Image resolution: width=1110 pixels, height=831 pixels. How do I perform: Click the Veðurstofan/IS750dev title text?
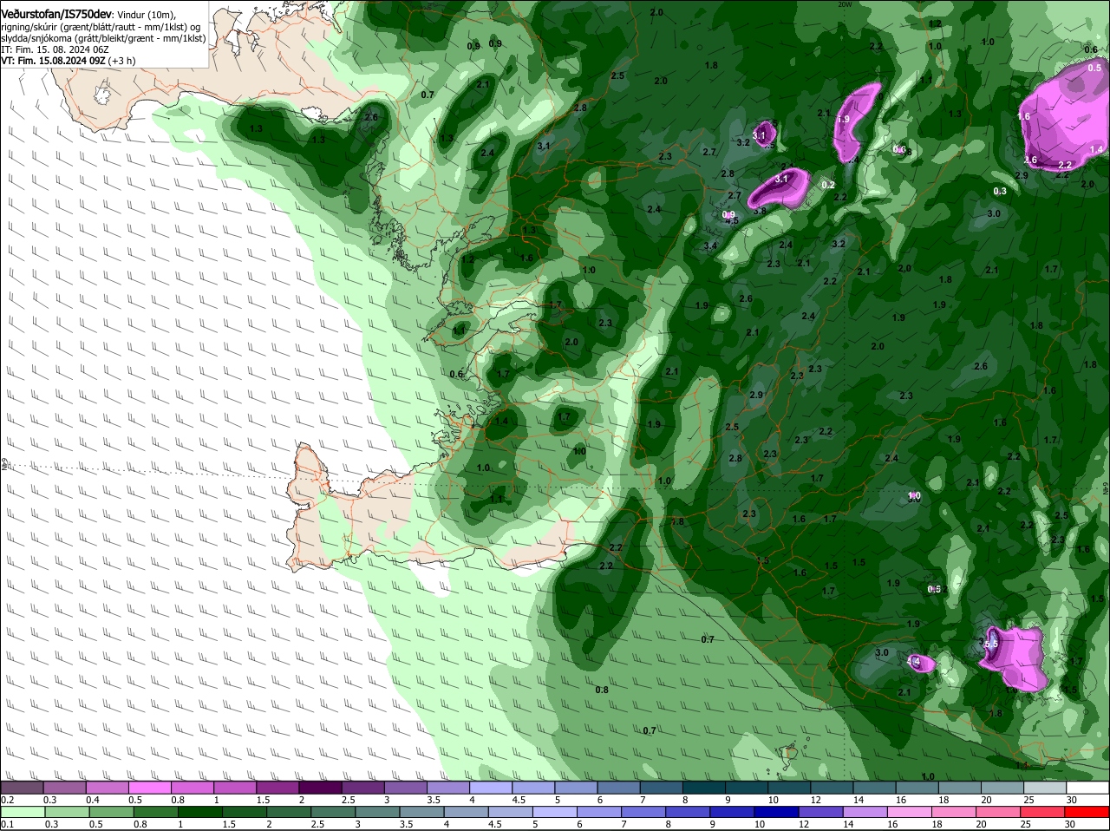pyautogui.click(x=56, y=13)
